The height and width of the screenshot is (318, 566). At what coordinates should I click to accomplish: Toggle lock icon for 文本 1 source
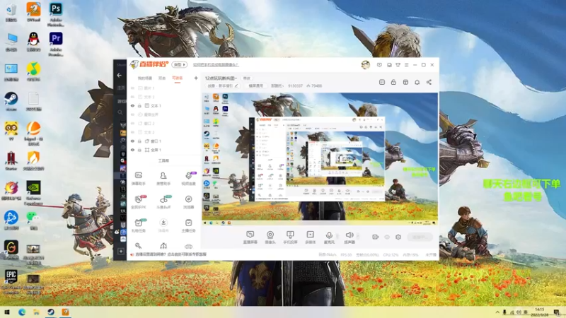coord(139,105)
